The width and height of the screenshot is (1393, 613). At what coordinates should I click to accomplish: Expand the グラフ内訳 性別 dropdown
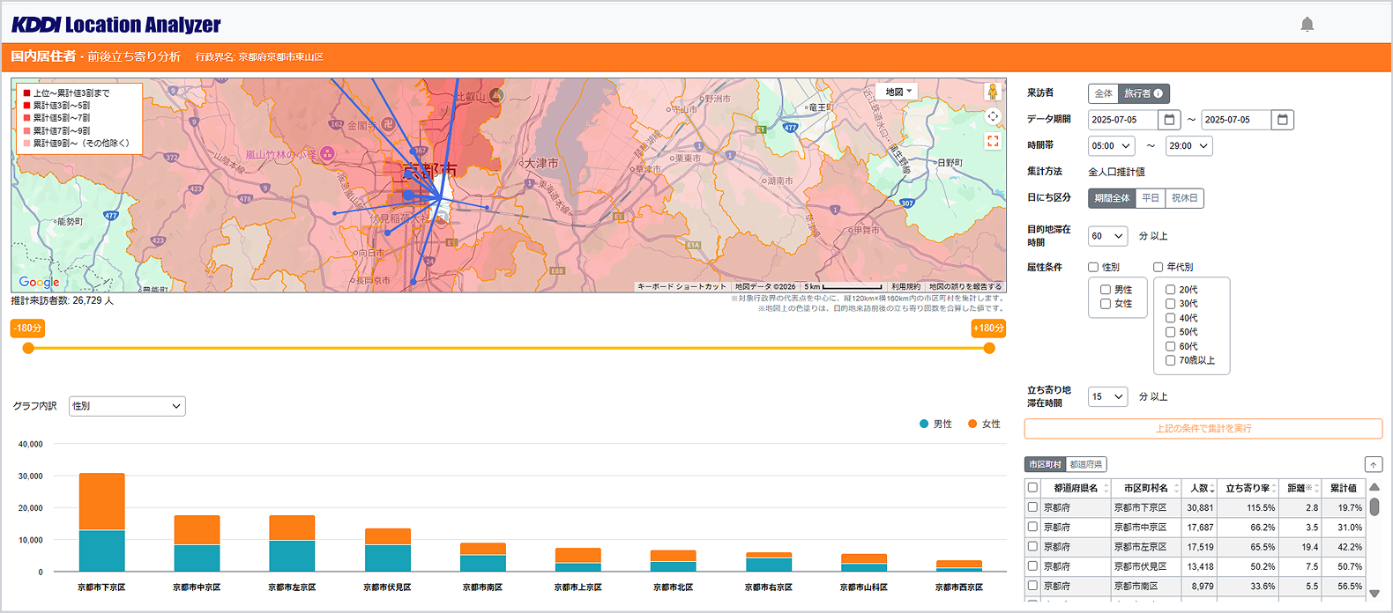point(127,406)
